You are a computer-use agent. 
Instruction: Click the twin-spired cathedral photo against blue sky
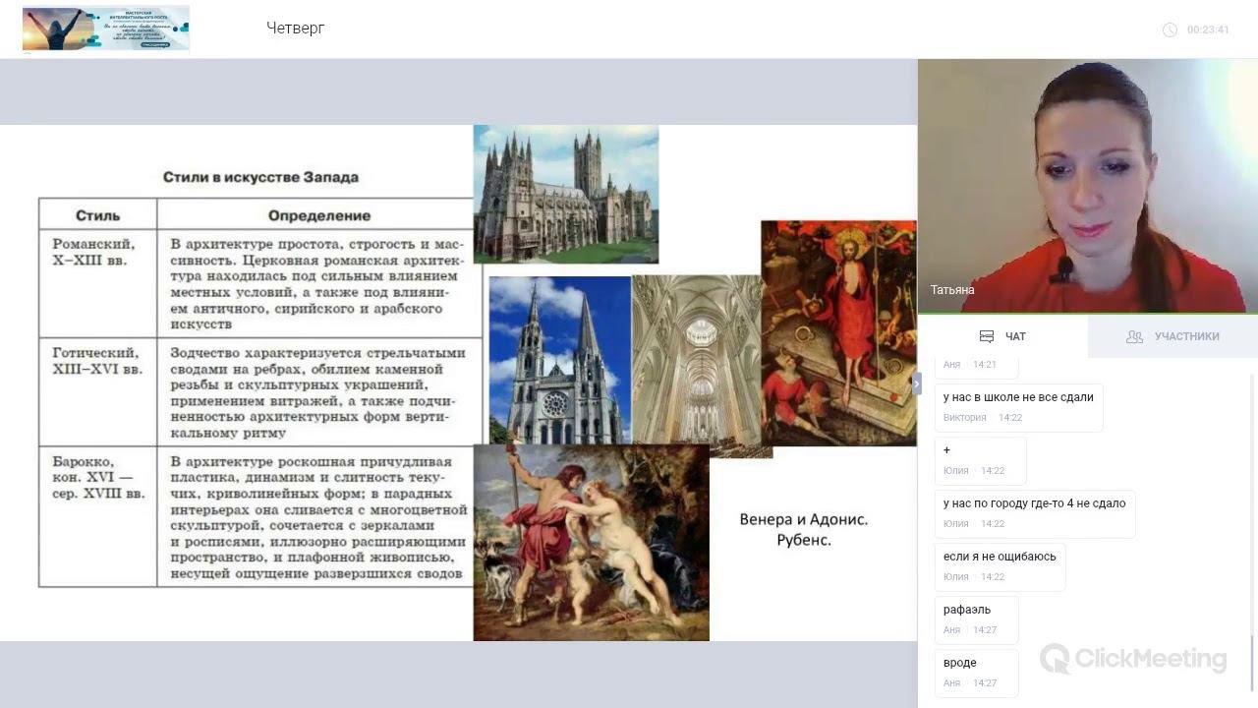(560, 360)
